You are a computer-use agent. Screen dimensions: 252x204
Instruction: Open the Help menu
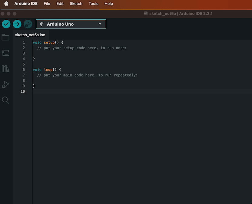click(x=109, y=4)
